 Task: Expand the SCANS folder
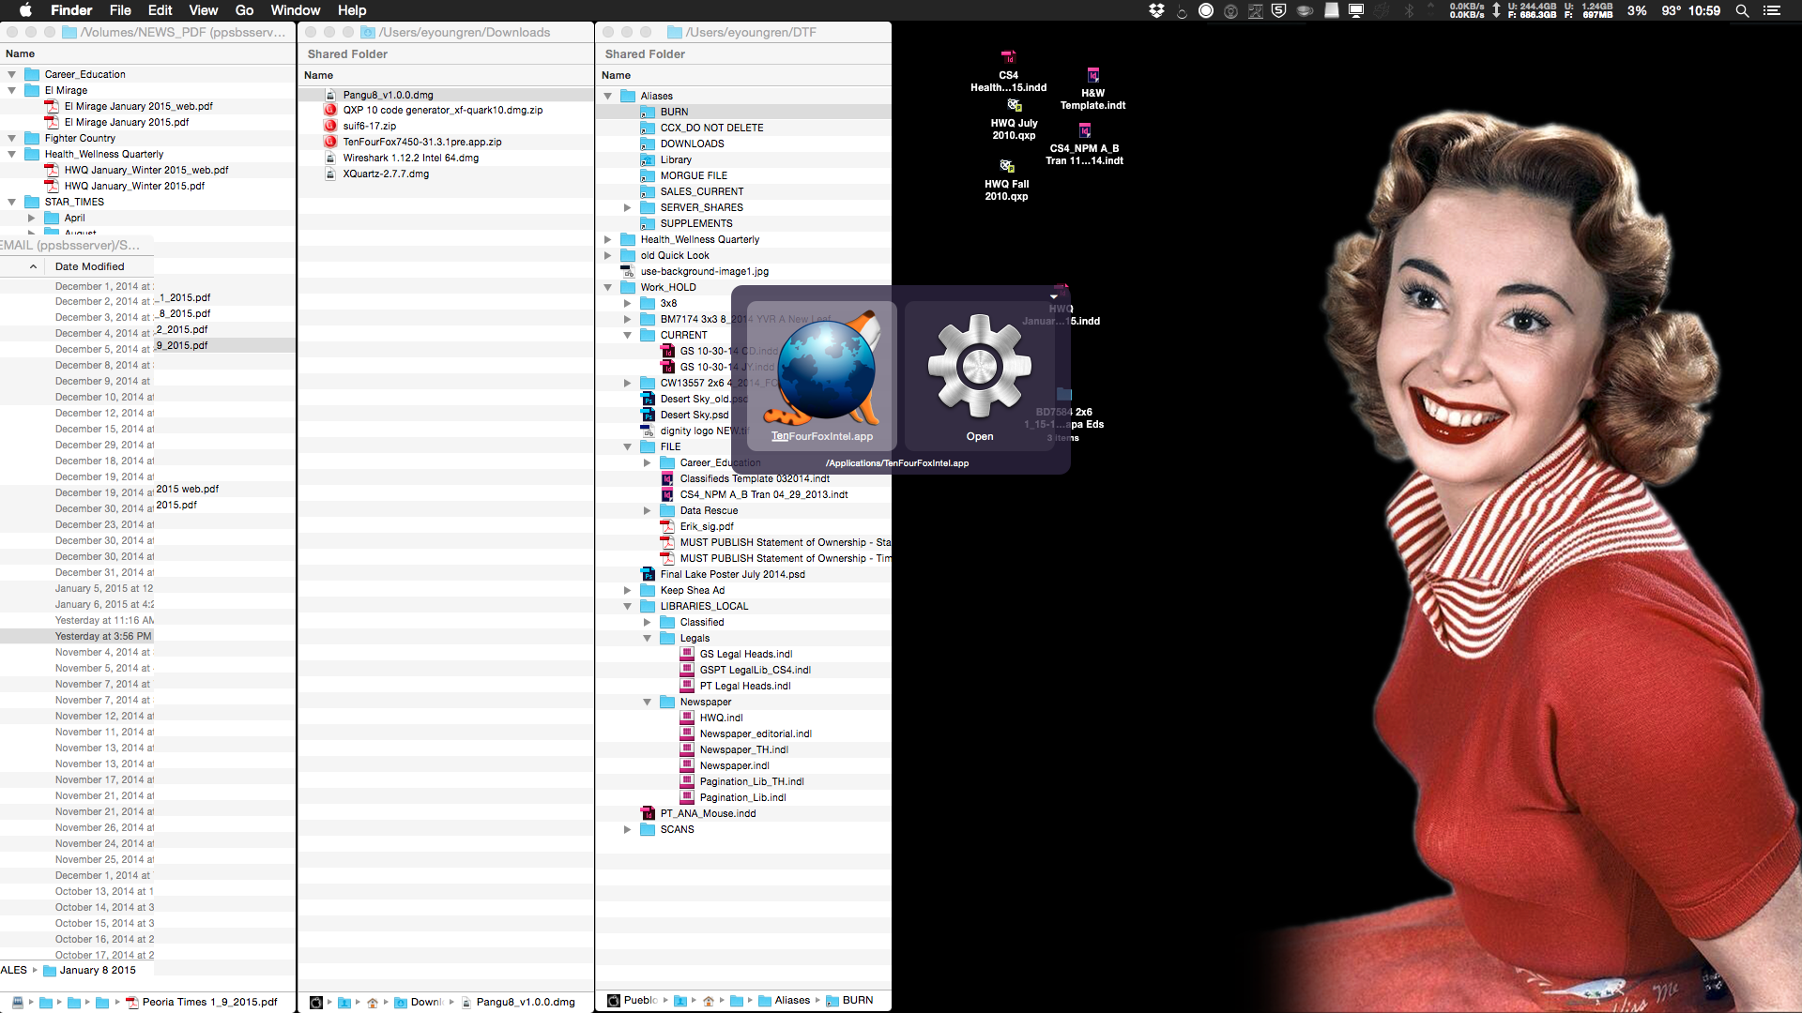point(627,829)
